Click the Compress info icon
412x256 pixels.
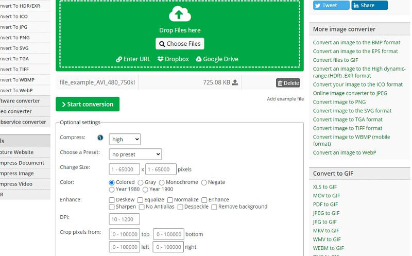[x=100, y=138]
